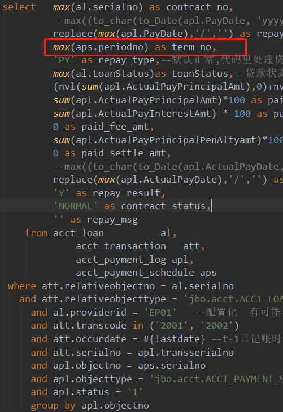Click the 'select' keyword on the first line
283x412 pixels.
click(x=19, y=7)
